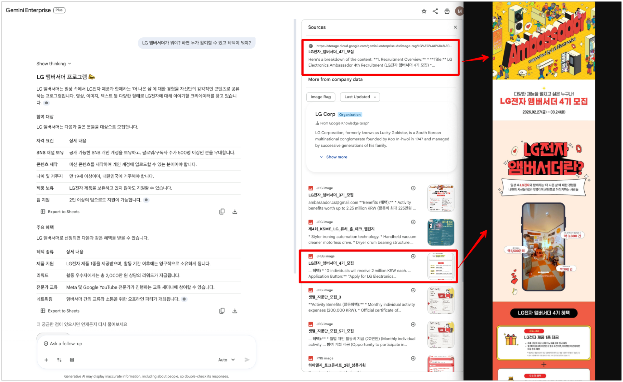This screenshot has height=382, width=623.
Task: Click the print icon in the header
Action: [x=447, y=12]
